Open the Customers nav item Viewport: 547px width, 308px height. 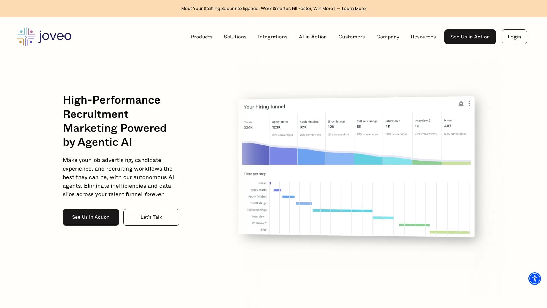[351, 37]
